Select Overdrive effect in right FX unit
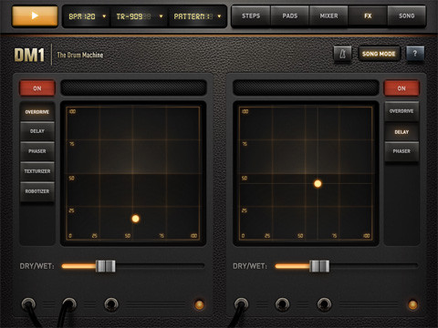The height and width of the screenshot is (328, 438). click(401, 111)
